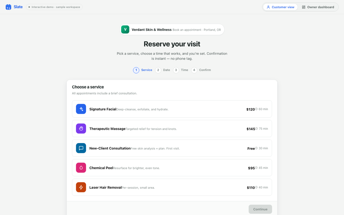Select the Chemical Peel service name

click(x=101, y=168)
